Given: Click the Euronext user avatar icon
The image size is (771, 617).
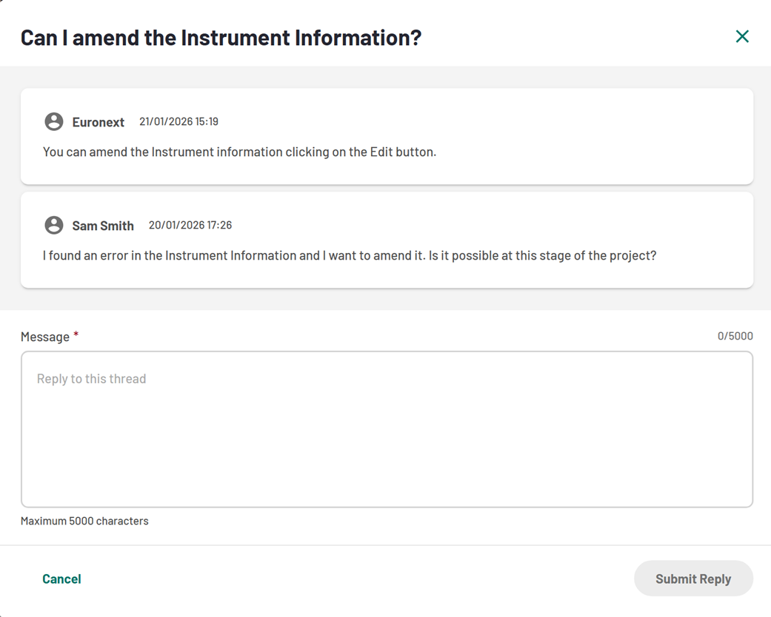Looking at the screenshot, I should [x=54, y=121].
